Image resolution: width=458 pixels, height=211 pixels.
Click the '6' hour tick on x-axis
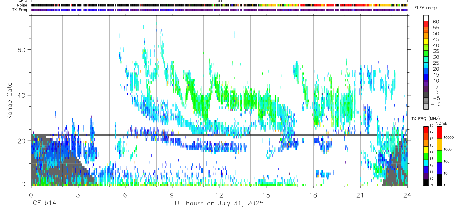[125, 195]
